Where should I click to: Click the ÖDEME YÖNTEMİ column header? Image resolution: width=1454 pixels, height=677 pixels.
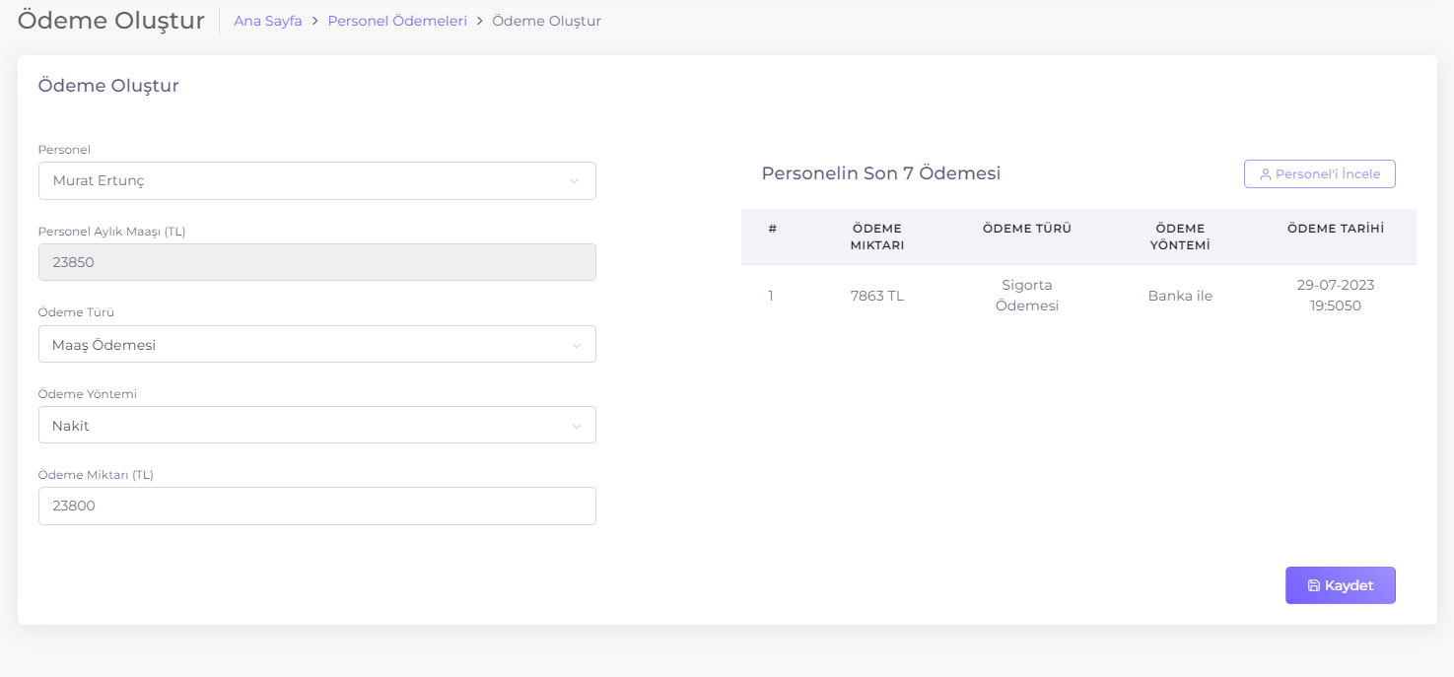1180,237
